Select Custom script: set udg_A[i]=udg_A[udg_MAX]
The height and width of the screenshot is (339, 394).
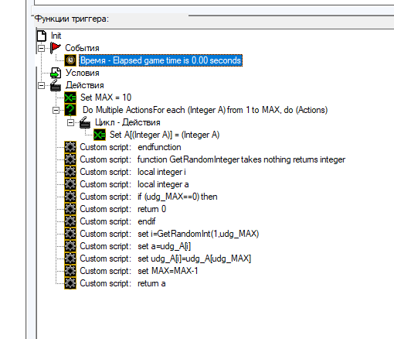point(165,259)
